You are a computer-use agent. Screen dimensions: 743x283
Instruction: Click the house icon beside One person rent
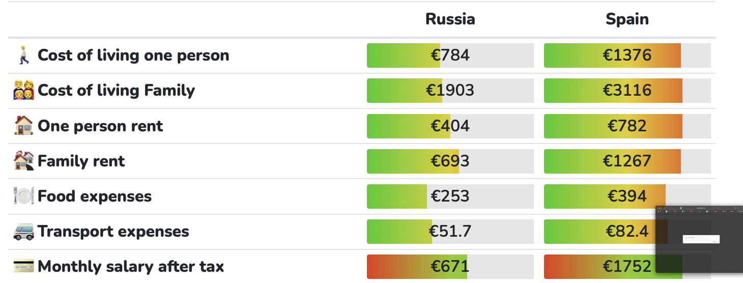tap(23, 126)
